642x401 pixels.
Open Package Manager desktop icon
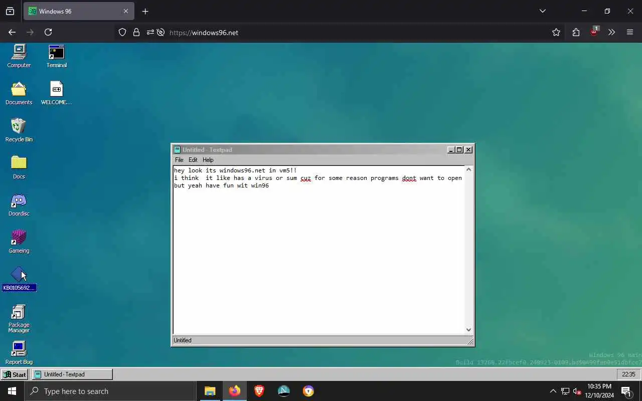pyautogui.click(x=19, y=319)
